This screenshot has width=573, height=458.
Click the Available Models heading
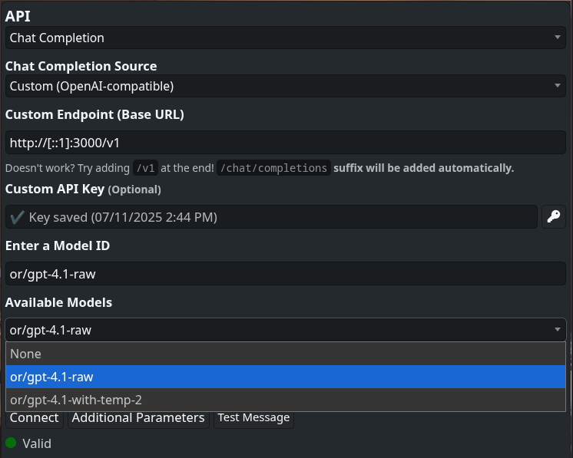pyautogui.click(x=58, y=302)
